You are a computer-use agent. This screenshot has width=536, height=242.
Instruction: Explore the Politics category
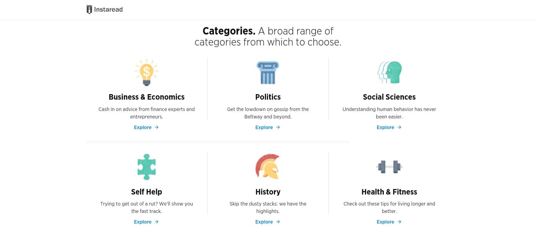pos(268,127)
